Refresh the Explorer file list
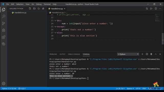 pyautogui.click(x=39, y=8)
